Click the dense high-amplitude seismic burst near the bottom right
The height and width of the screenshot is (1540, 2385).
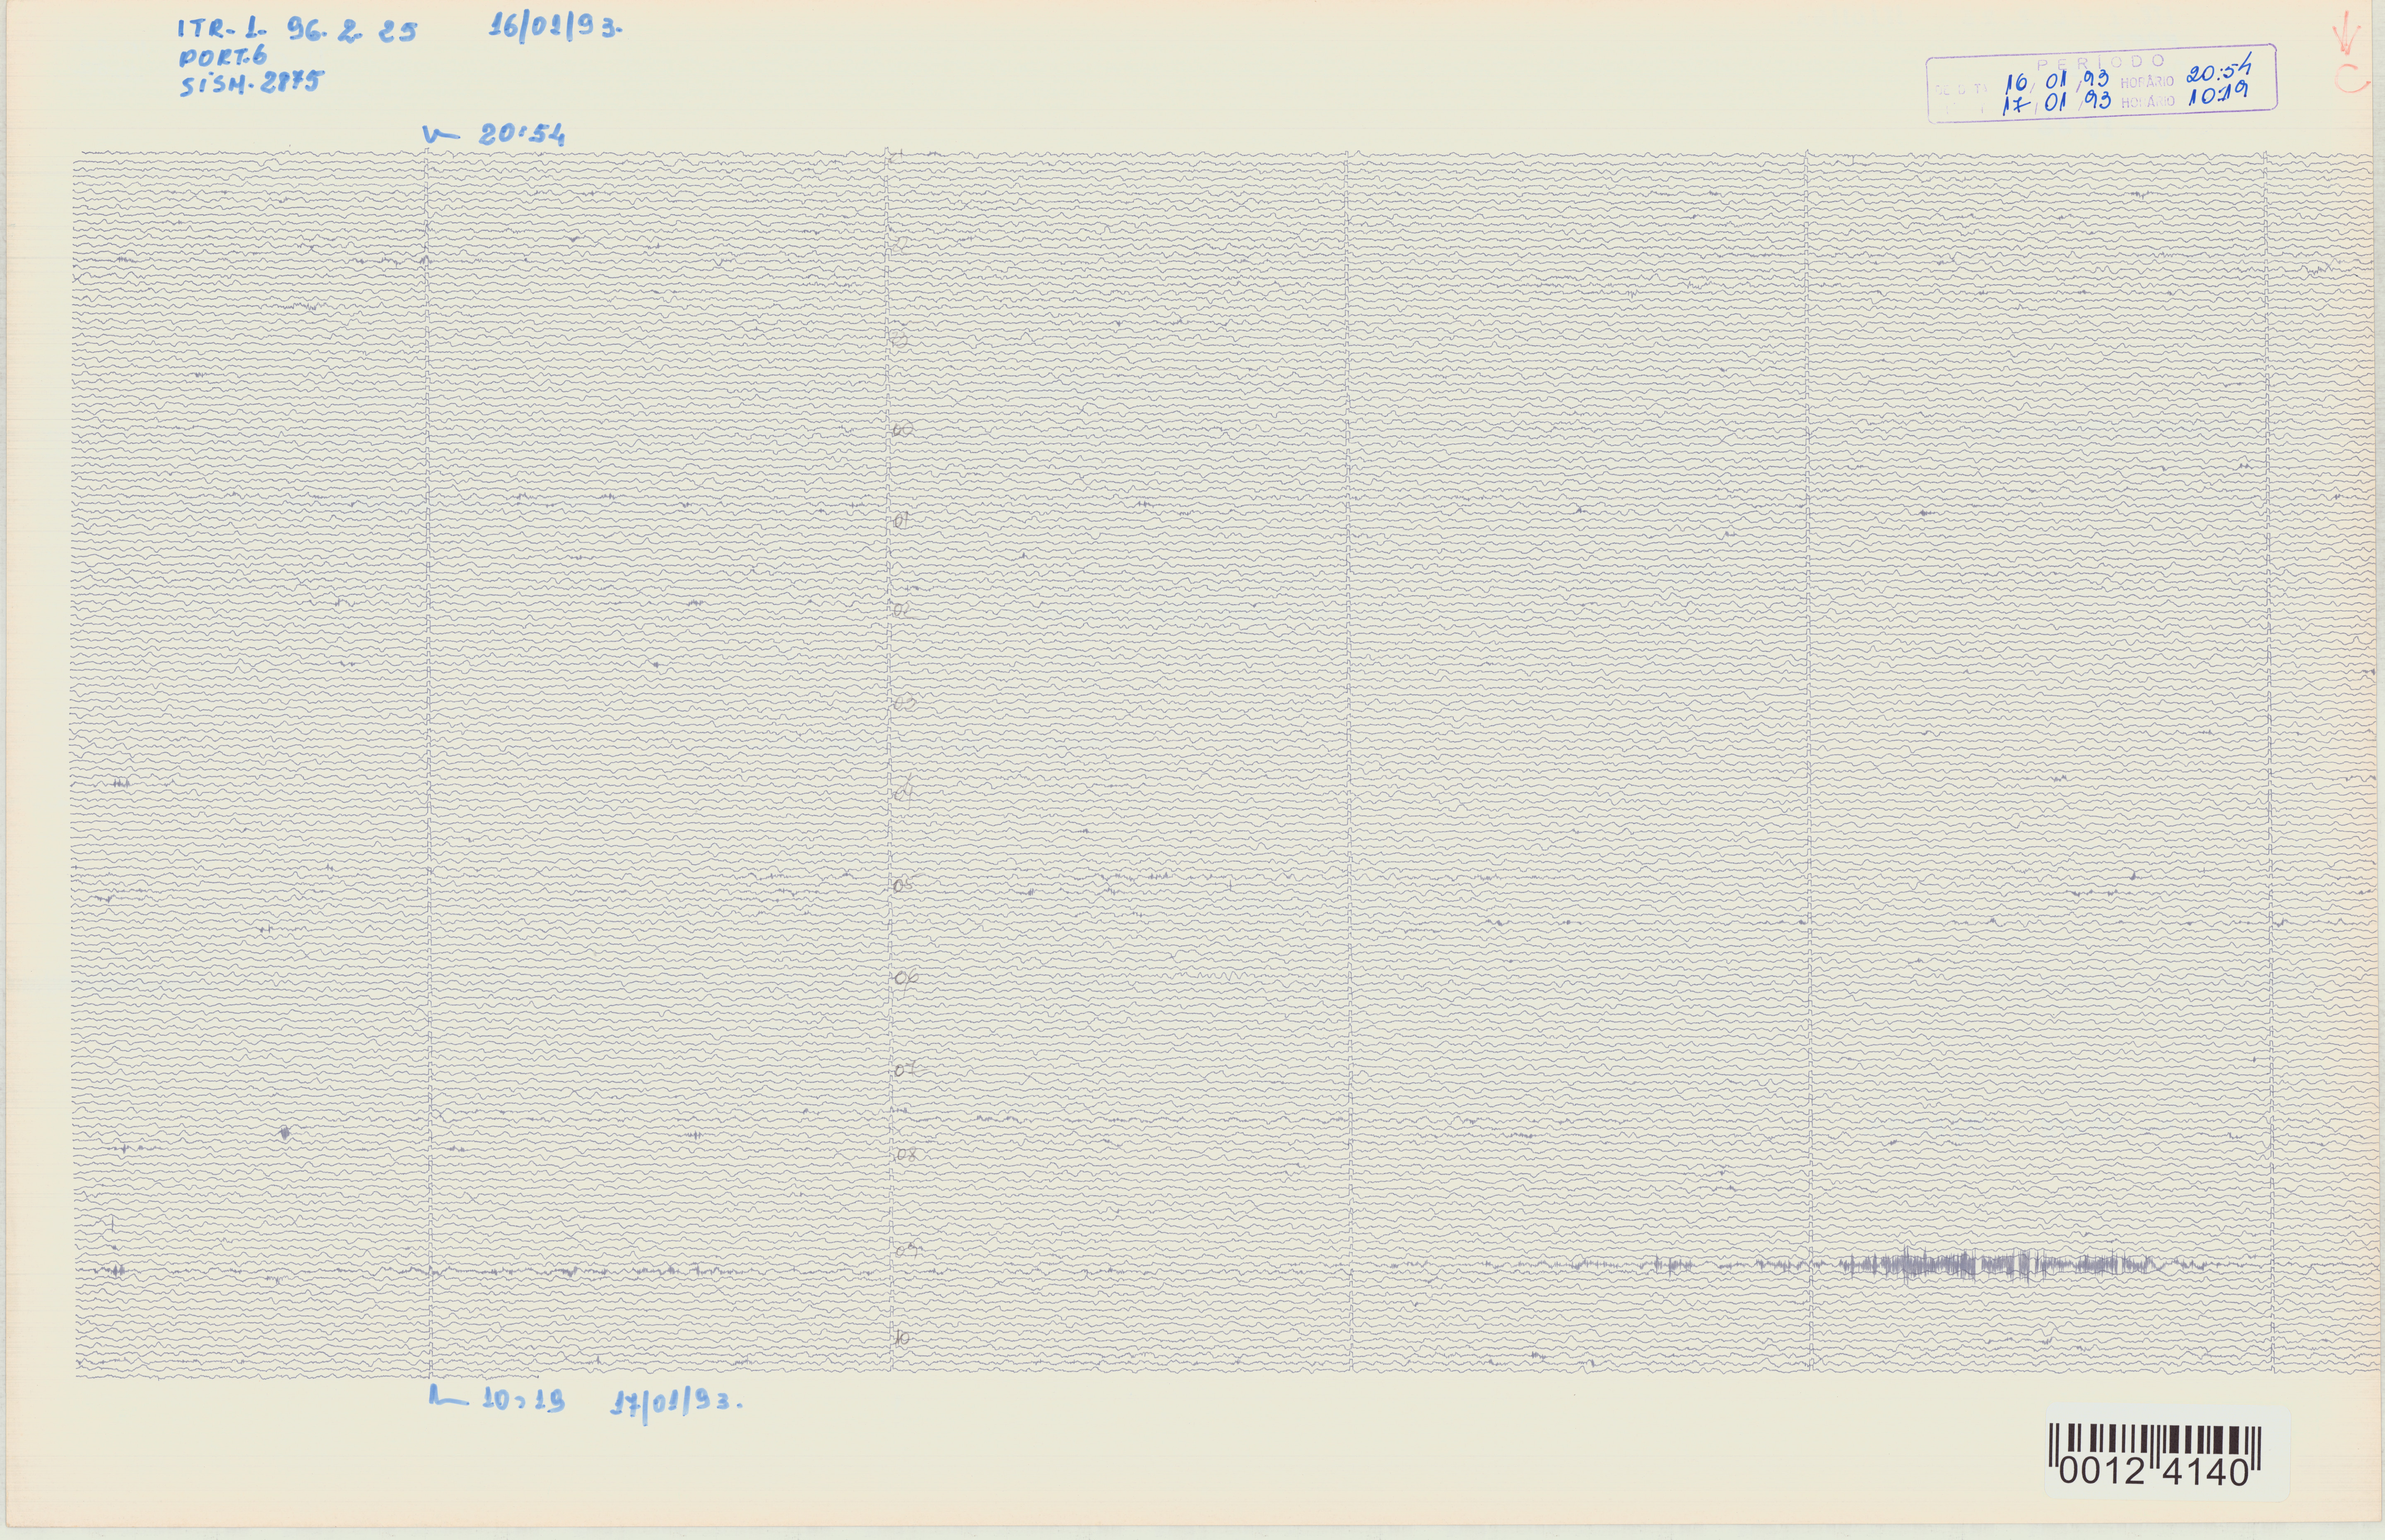[x=2000, y=1265]
